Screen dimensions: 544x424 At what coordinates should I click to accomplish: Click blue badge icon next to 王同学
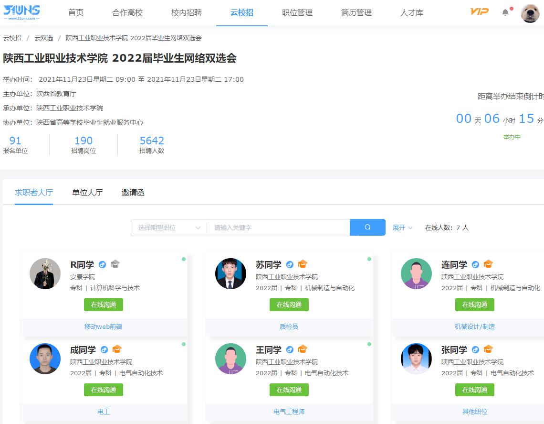click(290, 349)
